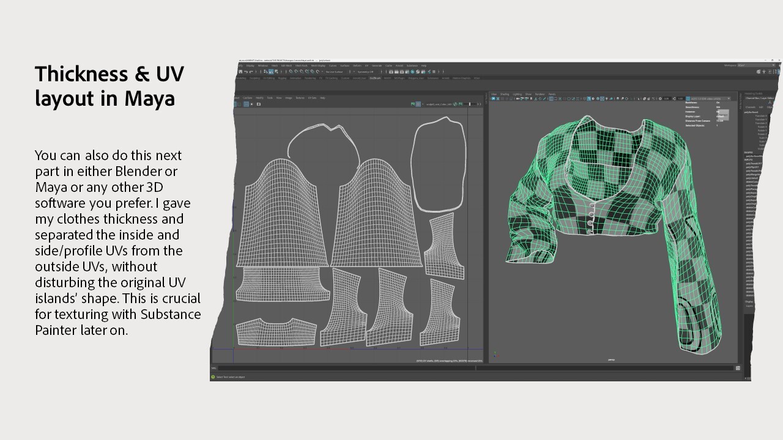
Task: Toggle checker map in UV editor toolbar
Action: click(x=418, y=104)
